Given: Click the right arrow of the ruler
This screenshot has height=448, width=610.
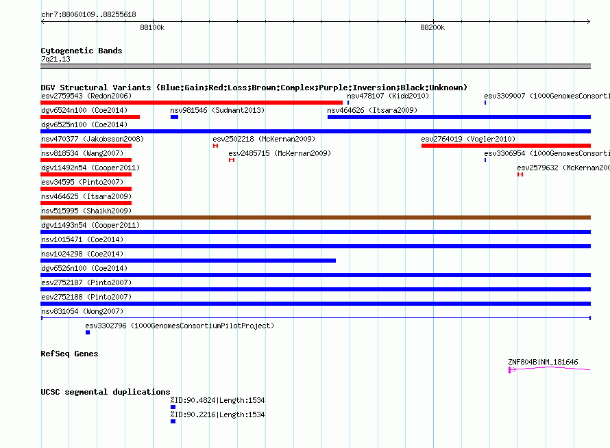Looking at the screenshot, I should point(588,21).
